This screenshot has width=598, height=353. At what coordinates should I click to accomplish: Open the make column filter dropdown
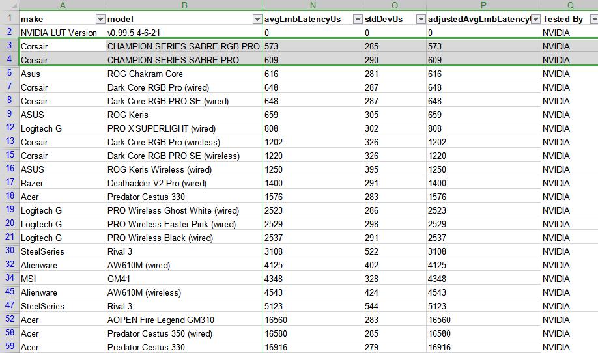click(100, 19)
